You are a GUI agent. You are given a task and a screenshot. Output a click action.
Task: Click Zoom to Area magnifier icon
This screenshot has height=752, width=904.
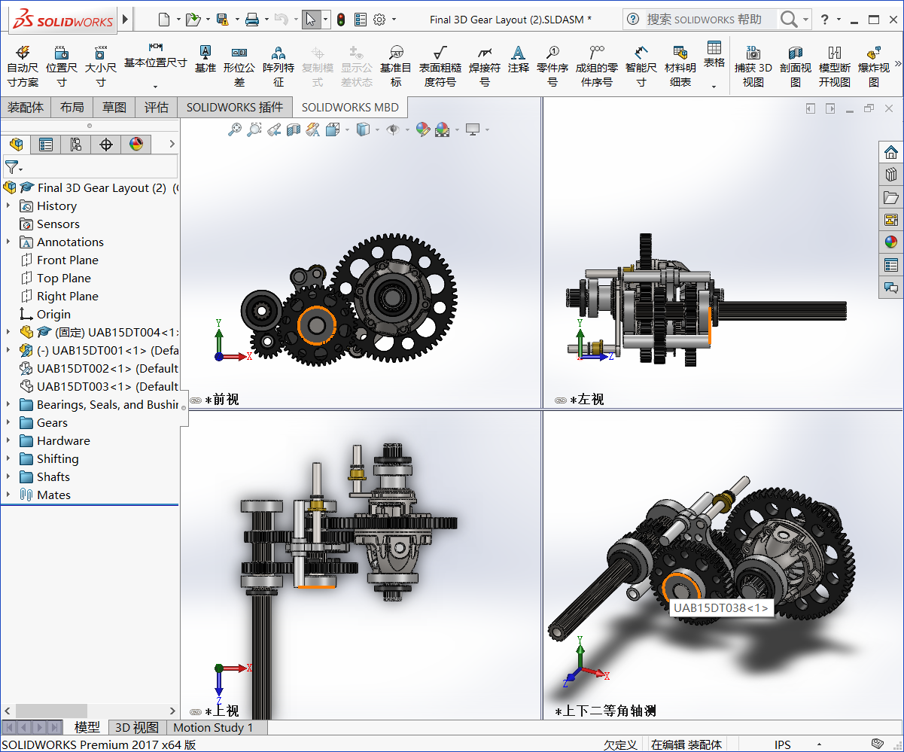254,129
